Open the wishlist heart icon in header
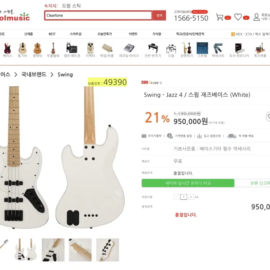Image resolution: width=270 pixels, height=270 pixels. point(238,17)
